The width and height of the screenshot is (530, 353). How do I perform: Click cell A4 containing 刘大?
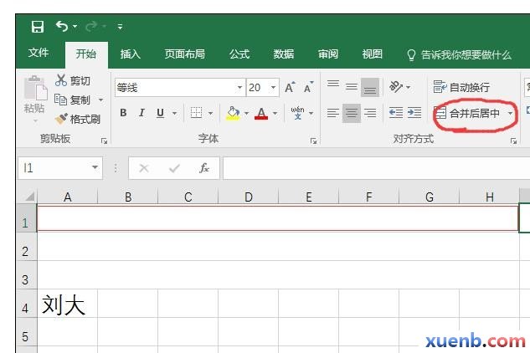click(x=67, y=305)
